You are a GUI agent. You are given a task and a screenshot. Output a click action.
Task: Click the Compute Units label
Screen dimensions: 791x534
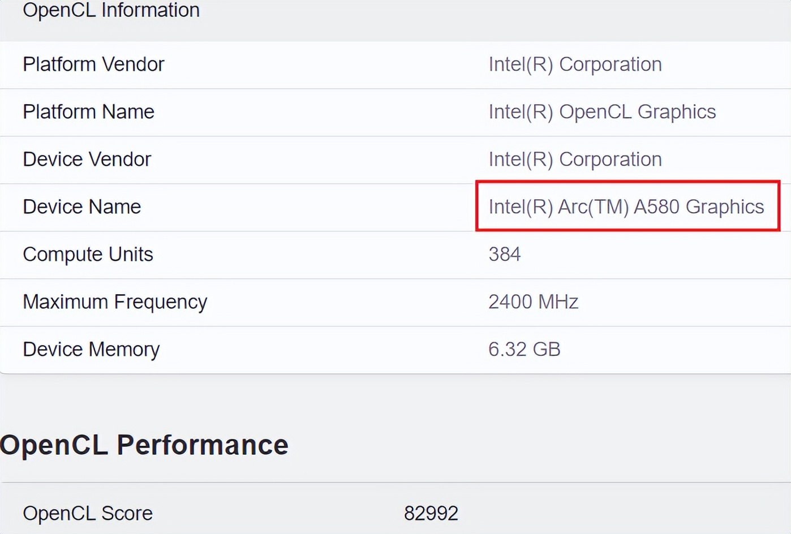point(88,255)
